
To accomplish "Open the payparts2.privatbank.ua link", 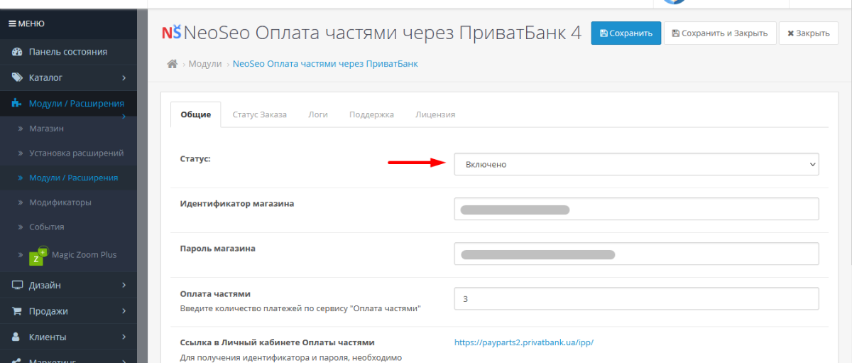I will (524, 342).
